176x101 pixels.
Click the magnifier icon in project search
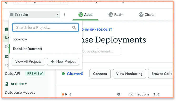point(74,28)
